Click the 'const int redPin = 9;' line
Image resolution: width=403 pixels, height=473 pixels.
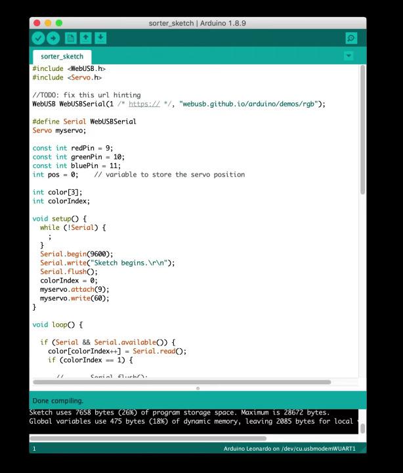73,148
